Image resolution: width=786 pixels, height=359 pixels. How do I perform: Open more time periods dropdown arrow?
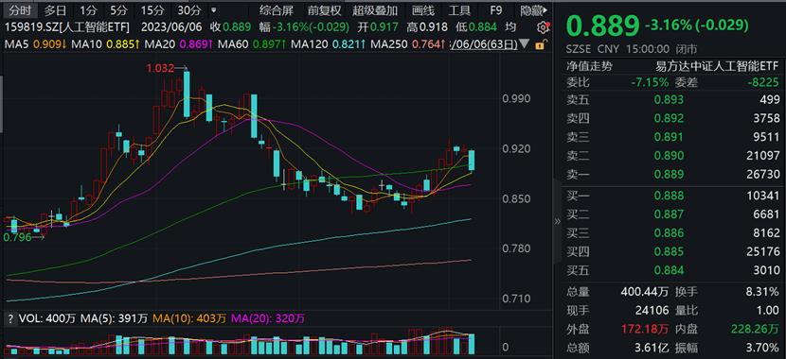214,9
